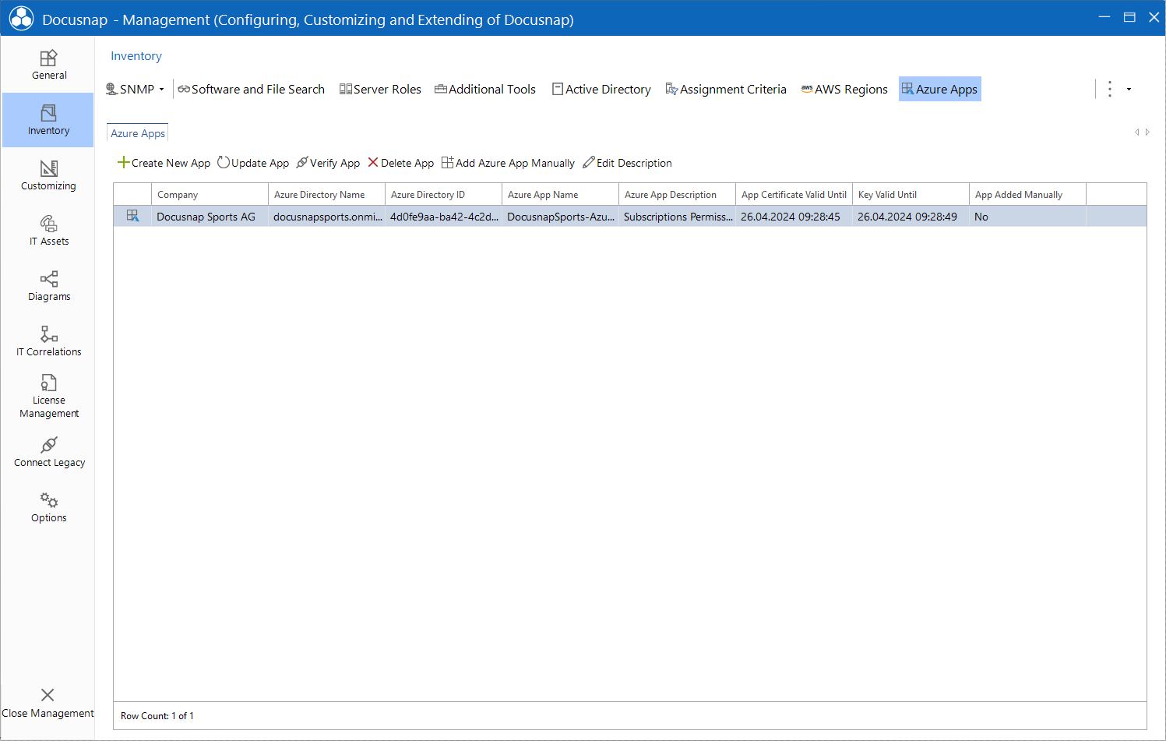This screenshot has height=741, width=1166.
Task: Open the General section in sidebar
Action: [x=48, y=65]
